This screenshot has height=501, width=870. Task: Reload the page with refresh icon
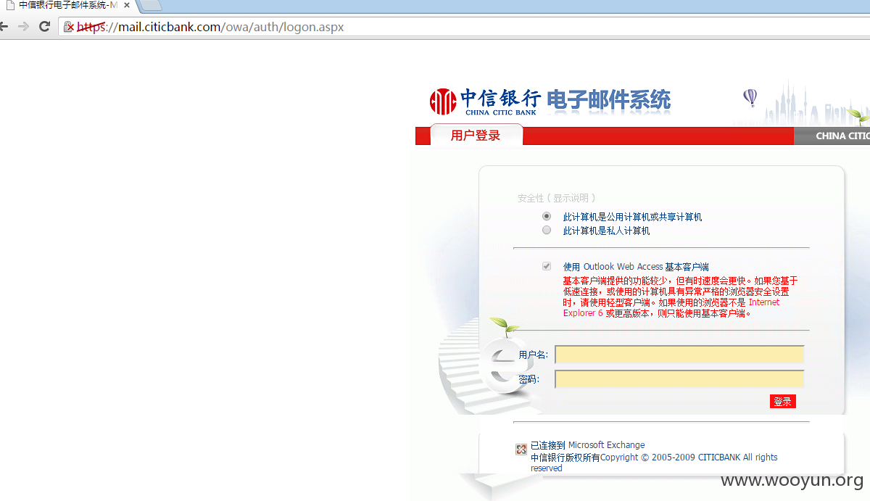point(44,27)
